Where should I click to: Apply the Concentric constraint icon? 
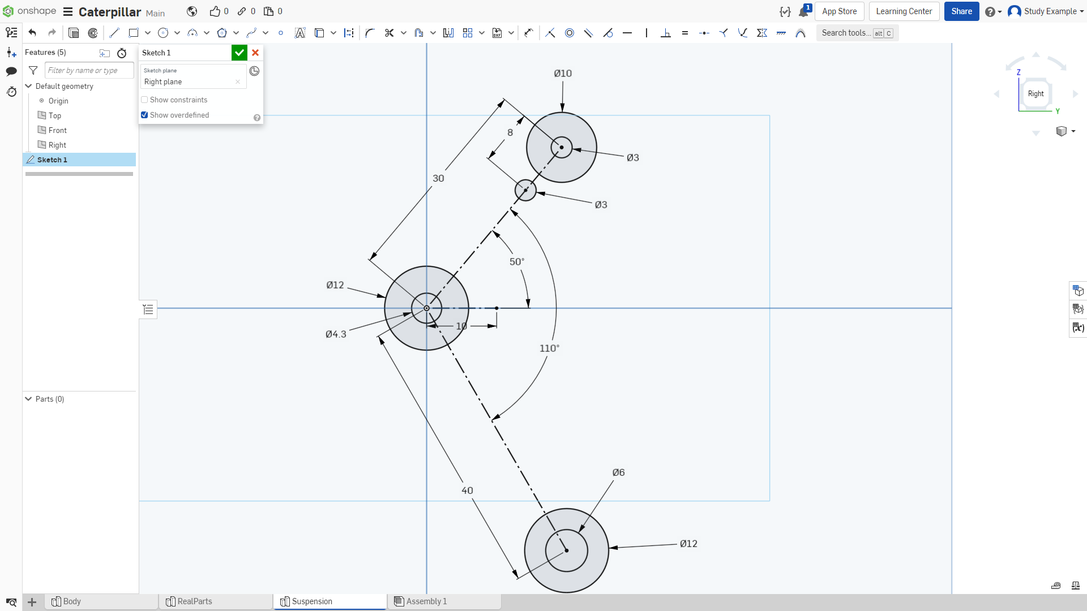click(x=570, y=33)
